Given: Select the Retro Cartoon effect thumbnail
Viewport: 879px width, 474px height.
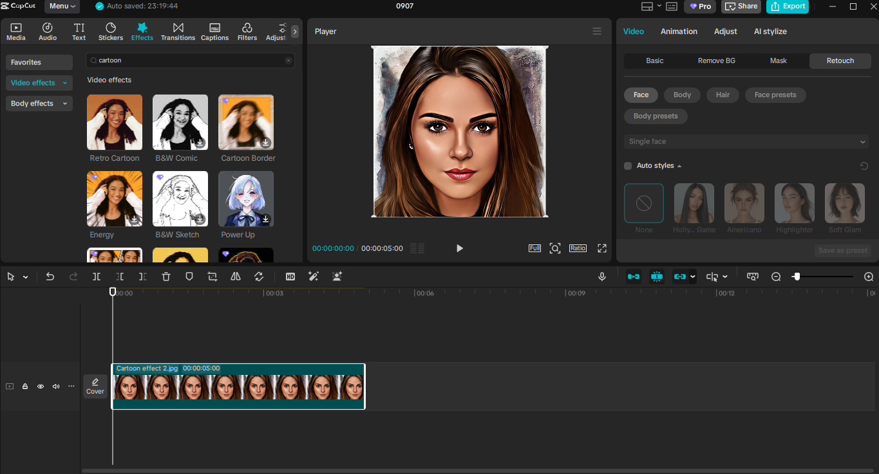Looking at the screenshot, I should point(114,122).
